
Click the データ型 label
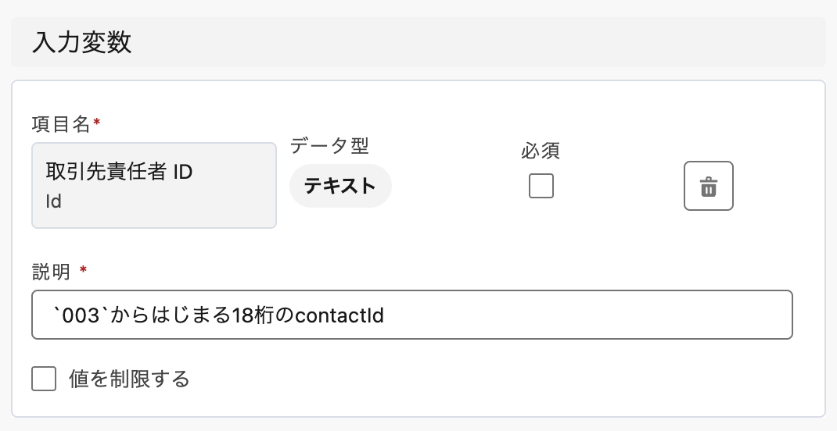tap(329, 145)
